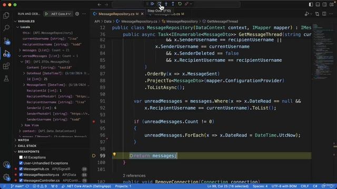The height and width of the screenshot is (189, 337).
Task: Click the Step Into debug button
Action: click(x=166, y=4)
